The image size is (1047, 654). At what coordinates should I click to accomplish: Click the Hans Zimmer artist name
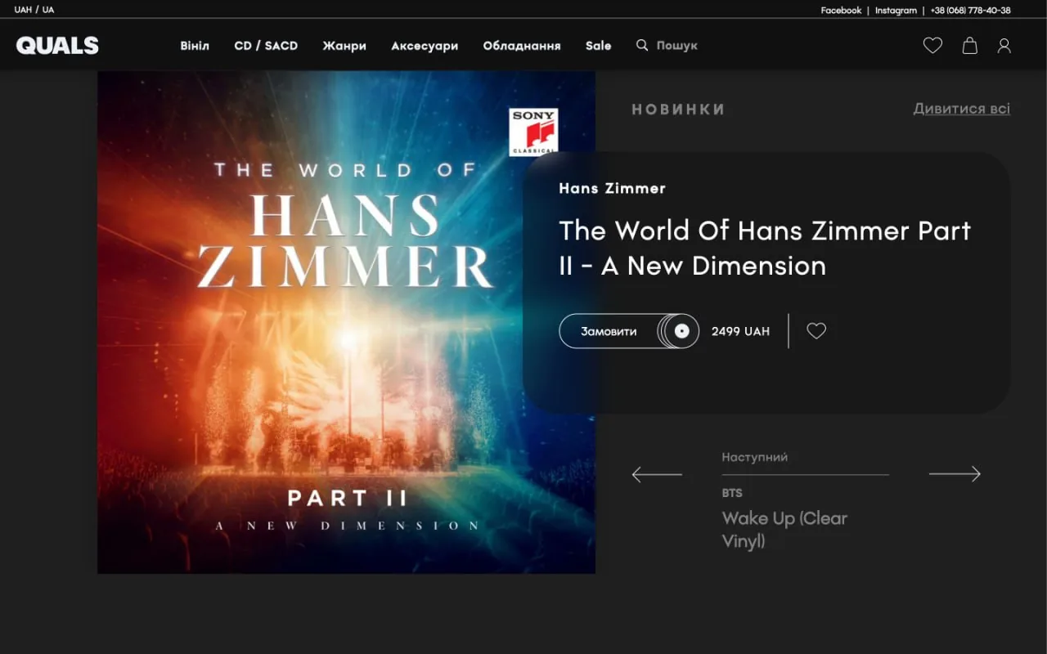point(612,188)
